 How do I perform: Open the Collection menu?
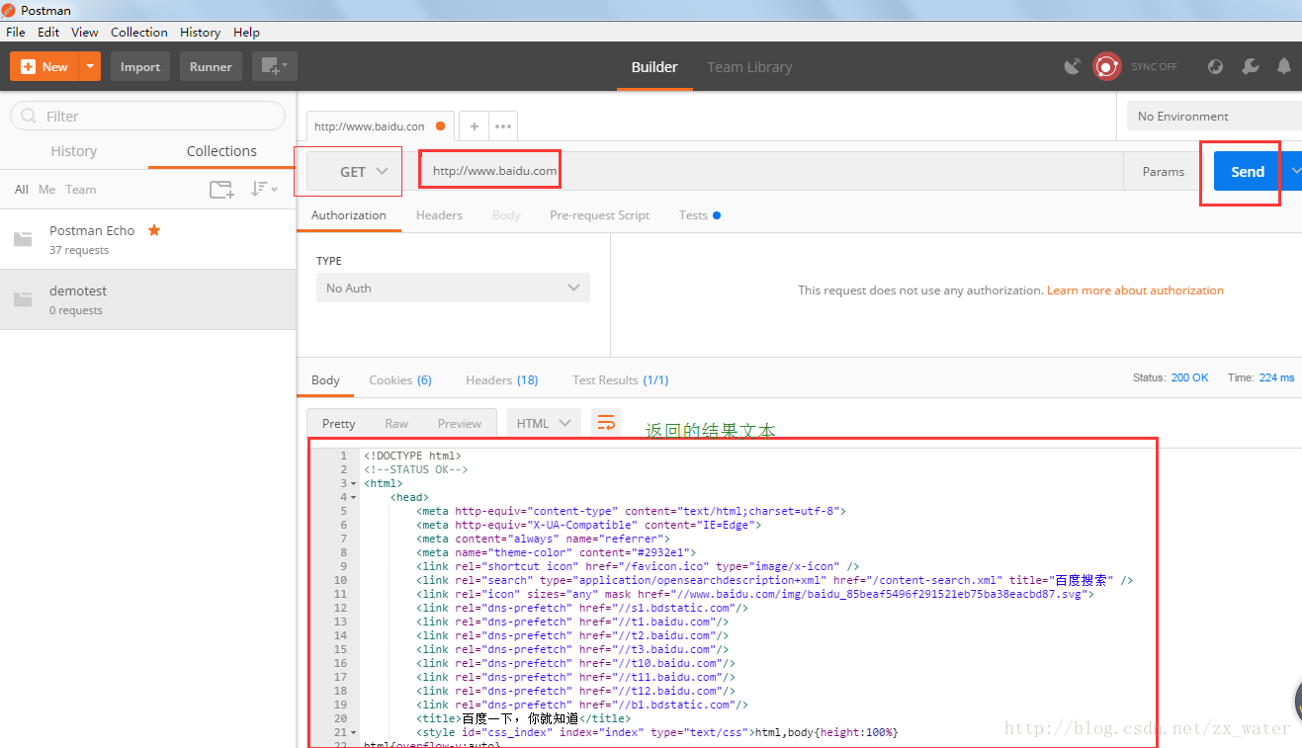(139, 32)
